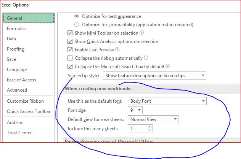Select Optimize for best appearance option
Screen dimensions: 241x159
pyautogui.click(x=77, y=16)
